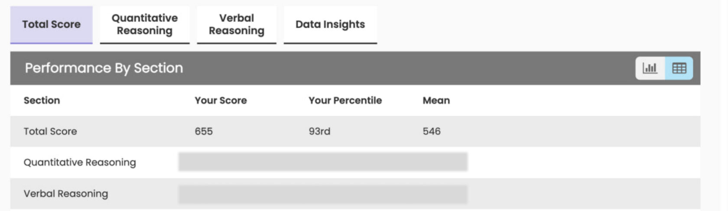
Task: Click the Total Score row label
Action: click(x=50, y=131)
